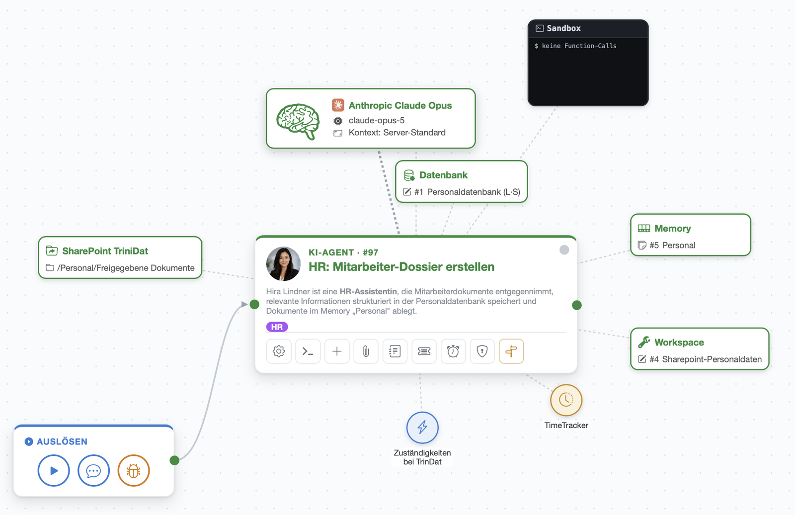Click the SharePoint TriniDat folder icon
This screenshot has height=515, width=795.
coord(52,251)
